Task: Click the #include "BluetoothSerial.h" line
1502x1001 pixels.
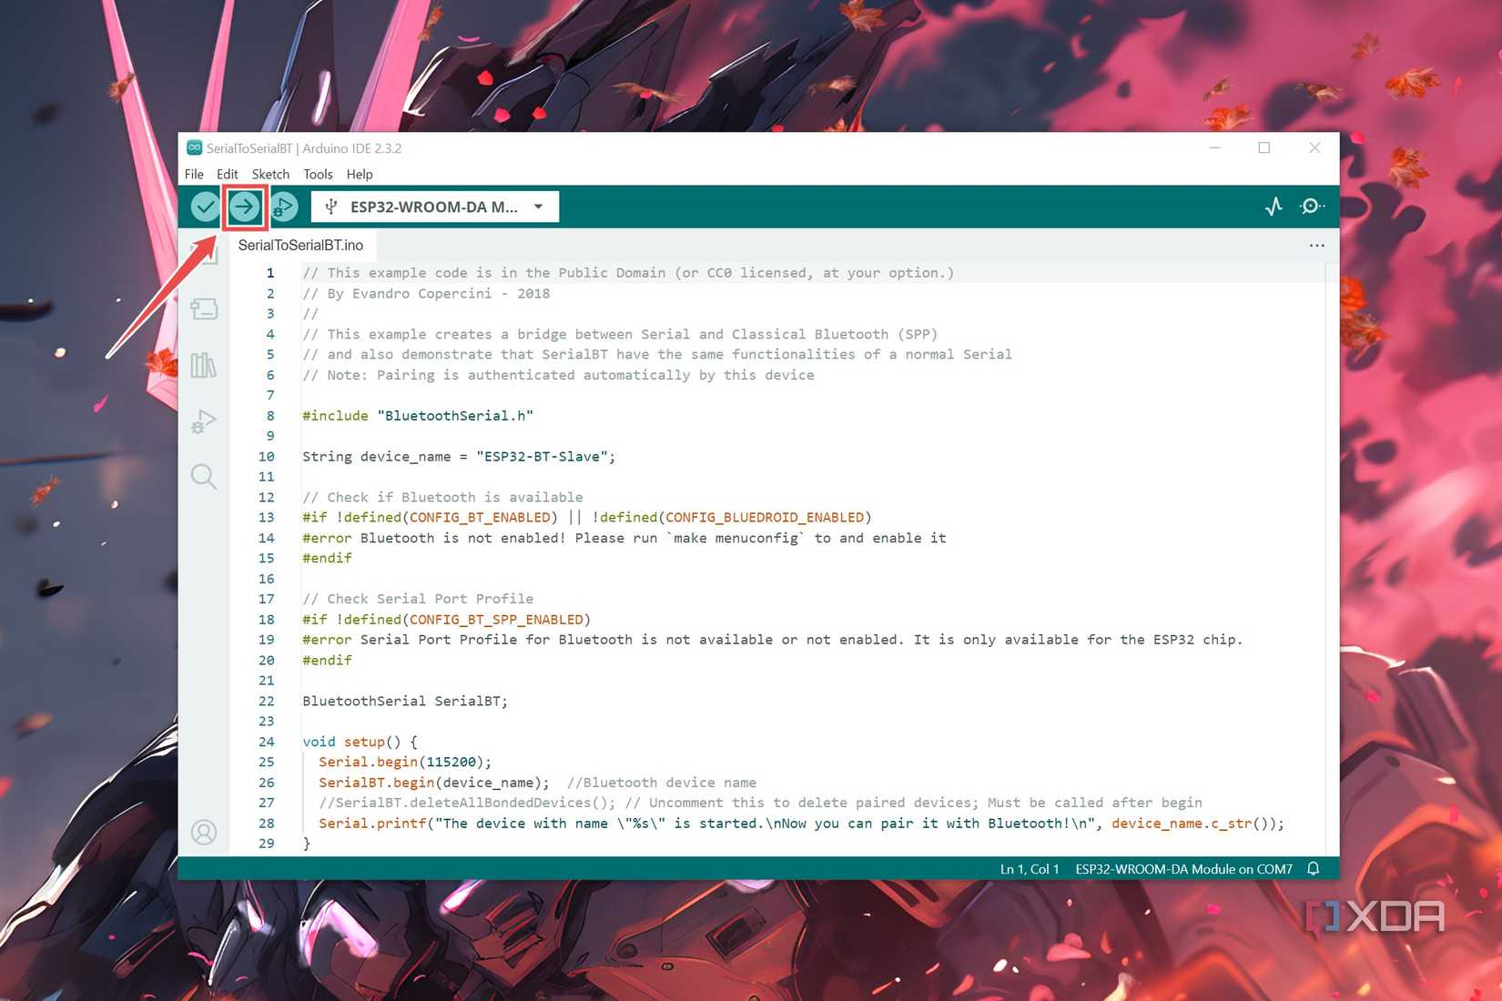Action: pyautogui.click(x=418, y=415)
